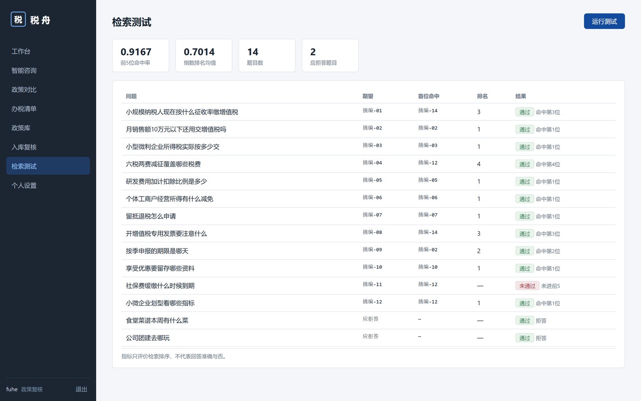Viewport: 641px width, 401px height.
Task: Click the 题目数 14 card
Action: [x=267, y=55]
